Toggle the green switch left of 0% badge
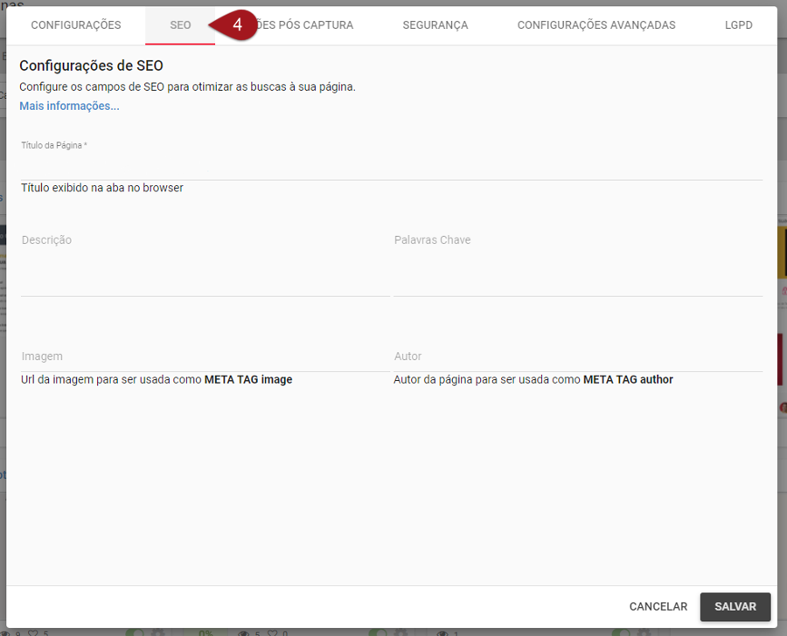787x636 pixels. [135, 632]
